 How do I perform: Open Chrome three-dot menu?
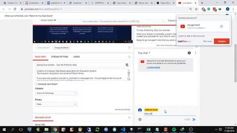click(x=233, y=9)
